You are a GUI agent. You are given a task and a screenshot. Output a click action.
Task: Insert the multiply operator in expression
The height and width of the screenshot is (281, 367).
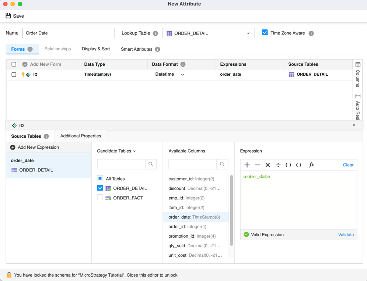(268, 165)
